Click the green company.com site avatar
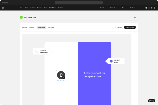This screenshot has height=105, width=158. [21, 17]
